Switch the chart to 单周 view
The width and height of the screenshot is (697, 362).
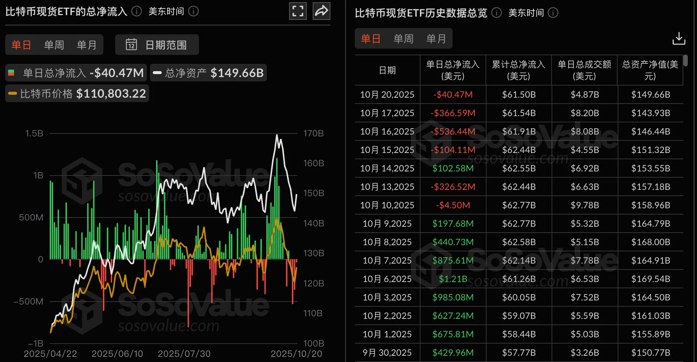coord(54,44)
